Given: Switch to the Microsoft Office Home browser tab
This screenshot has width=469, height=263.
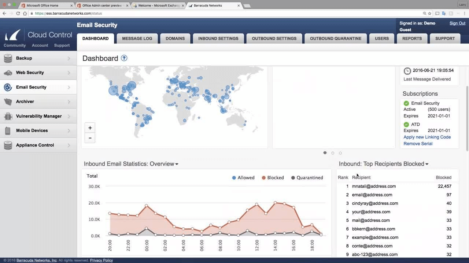Looking at the screenshot, I should 46,5.
